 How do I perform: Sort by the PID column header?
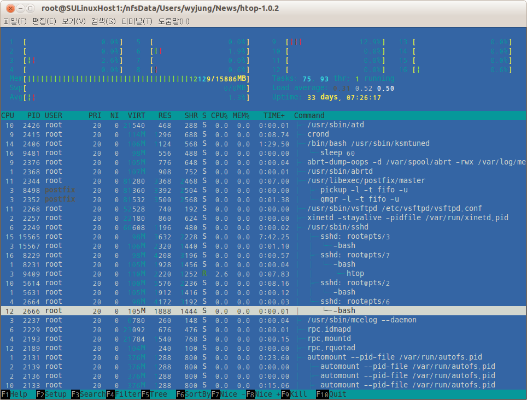click(x=33, y=115)
